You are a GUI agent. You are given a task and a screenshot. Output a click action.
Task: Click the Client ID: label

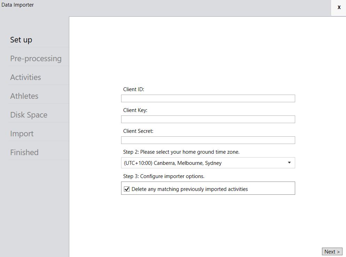click(134, 89)
